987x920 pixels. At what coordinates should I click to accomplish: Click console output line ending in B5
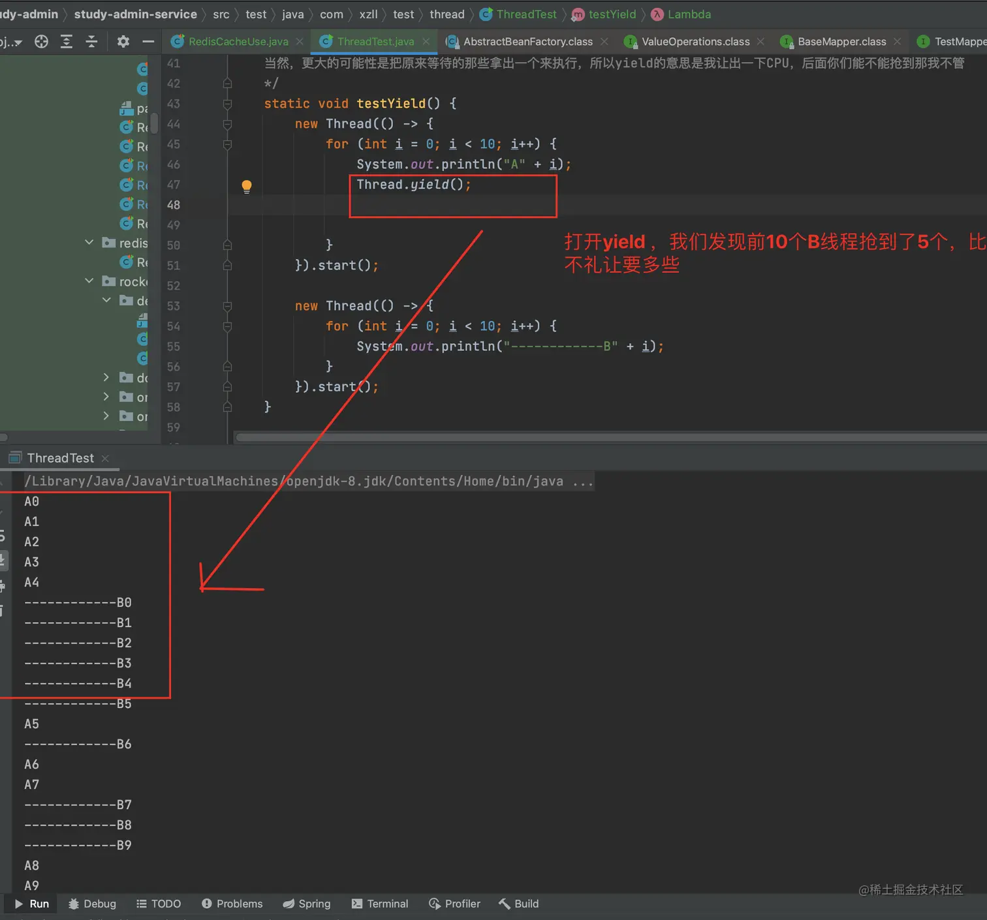click(x=78, y=704)
